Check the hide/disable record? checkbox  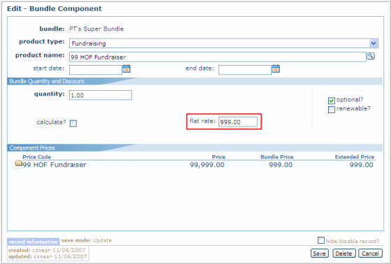321,240
